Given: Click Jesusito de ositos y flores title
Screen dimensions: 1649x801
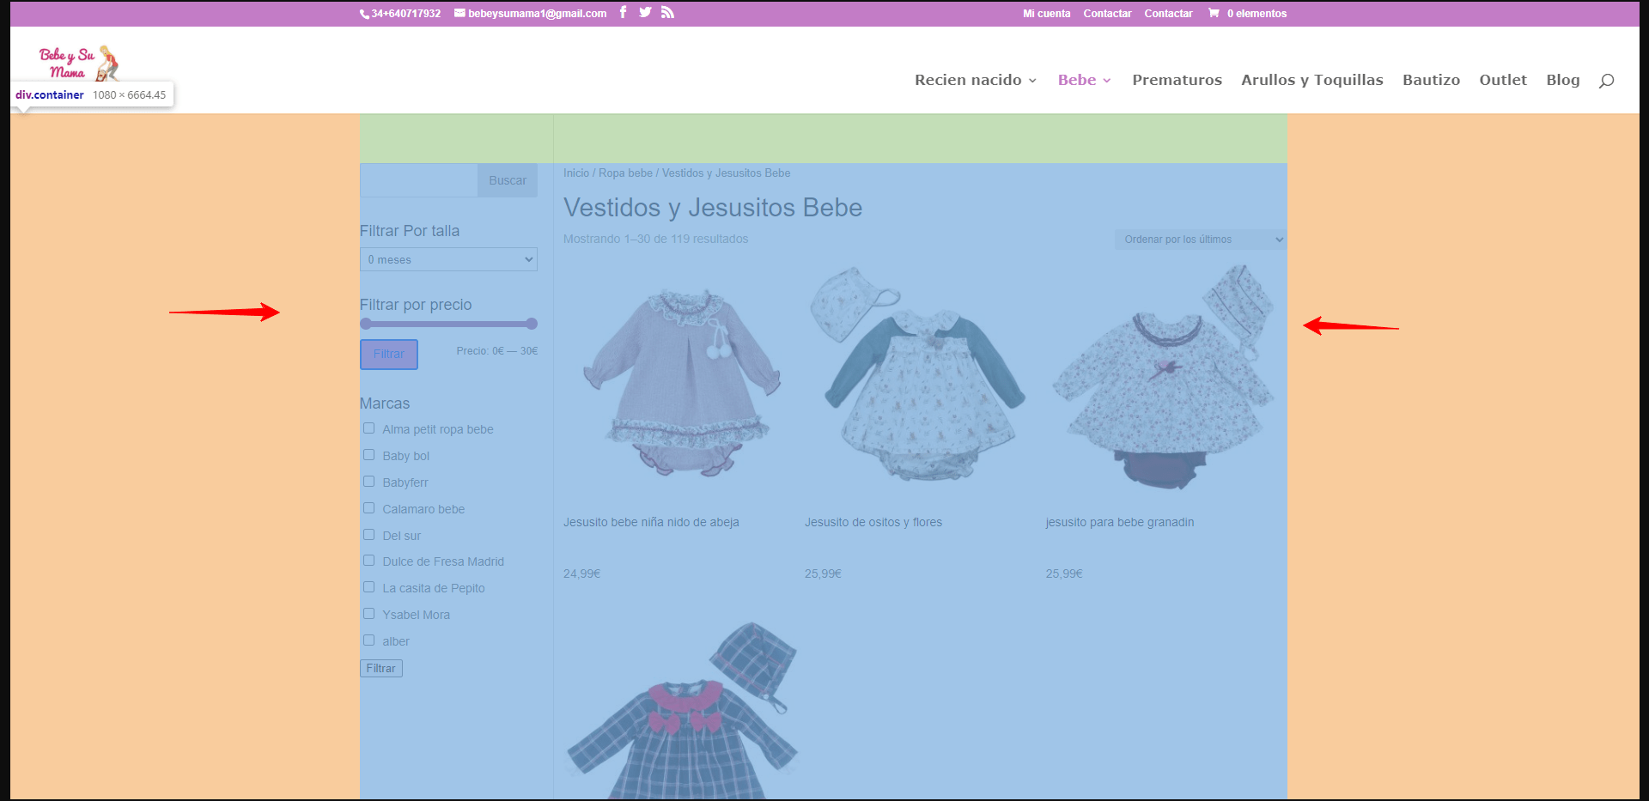Looking at the screenshot, I should [873, 522].
